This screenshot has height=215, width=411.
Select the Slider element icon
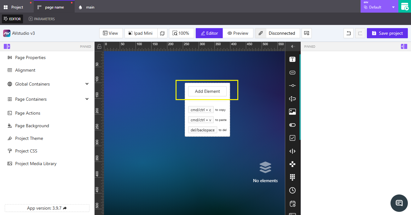point(292,85)
